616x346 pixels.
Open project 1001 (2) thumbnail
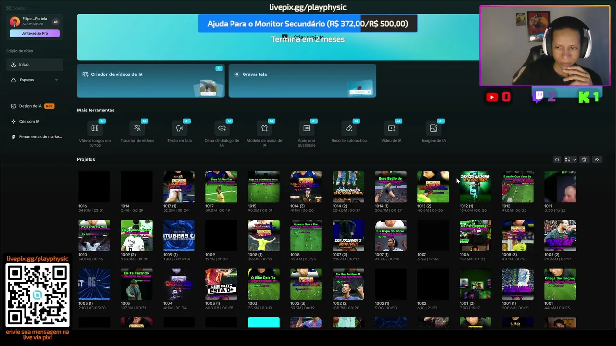pos(475,284)
